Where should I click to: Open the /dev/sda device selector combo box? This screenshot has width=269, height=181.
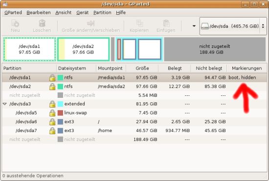233,26
